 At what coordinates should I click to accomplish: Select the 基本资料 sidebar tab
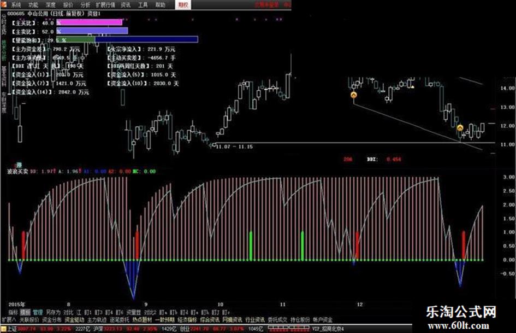(4, 76)
